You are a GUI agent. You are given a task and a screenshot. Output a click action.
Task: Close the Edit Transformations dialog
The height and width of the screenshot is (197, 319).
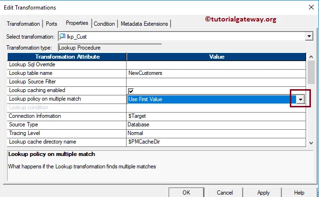(311, 7)
